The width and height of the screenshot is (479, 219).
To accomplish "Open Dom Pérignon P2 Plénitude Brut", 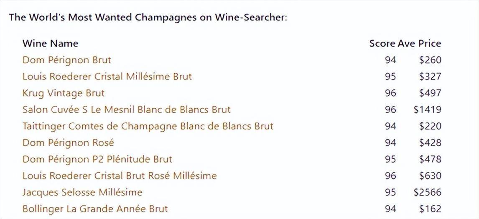I will [97, 159].
